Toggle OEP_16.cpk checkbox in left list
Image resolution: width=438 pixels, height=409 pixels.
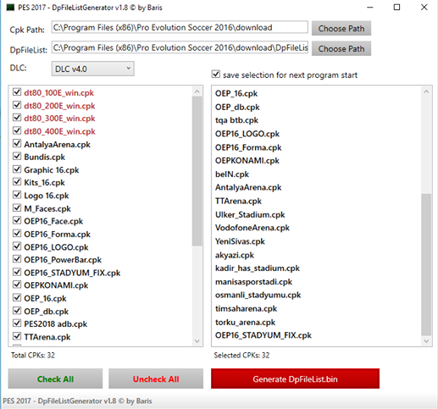[x=17, y=298]
